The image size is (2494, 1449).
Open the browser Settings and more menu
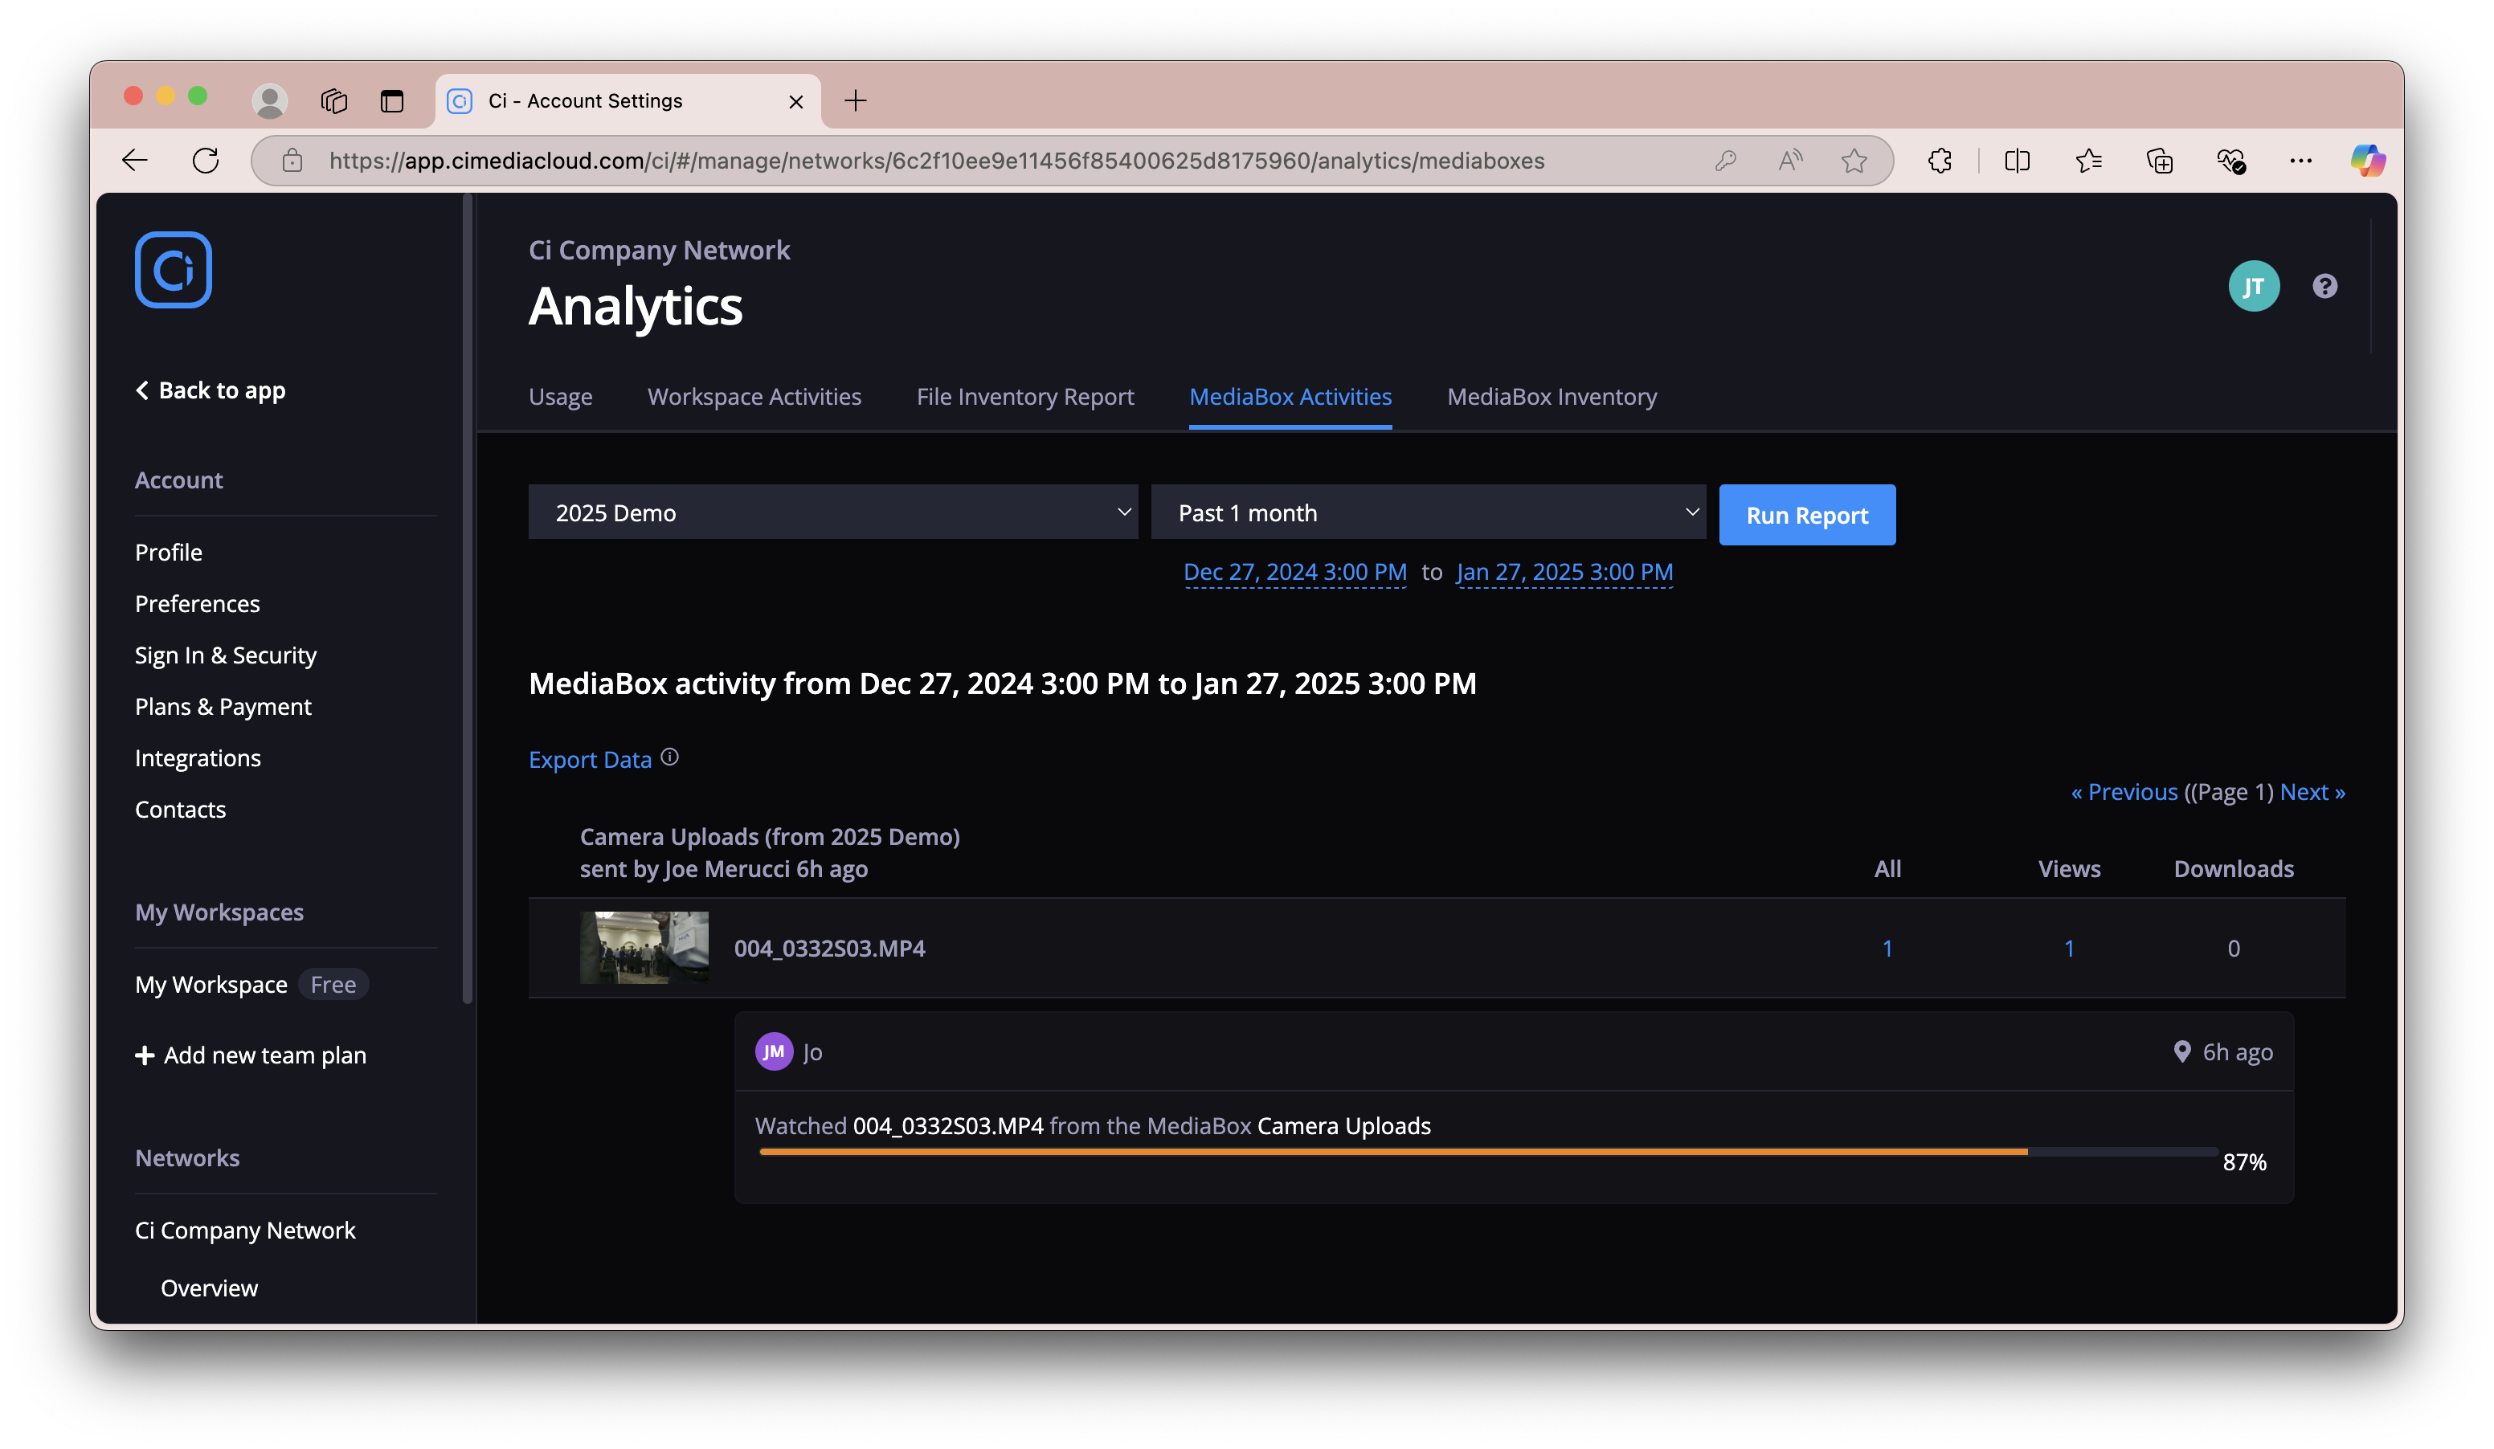coord(2301,160)
